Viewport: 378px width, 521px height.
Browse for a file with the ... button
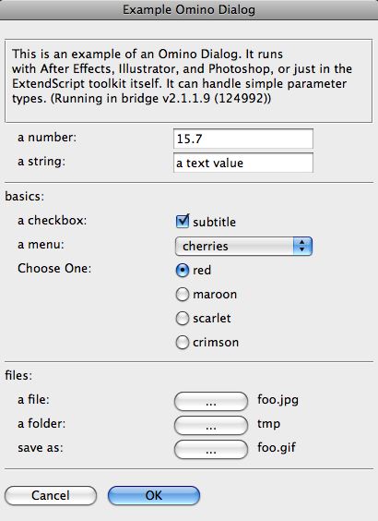click(211, 402)
